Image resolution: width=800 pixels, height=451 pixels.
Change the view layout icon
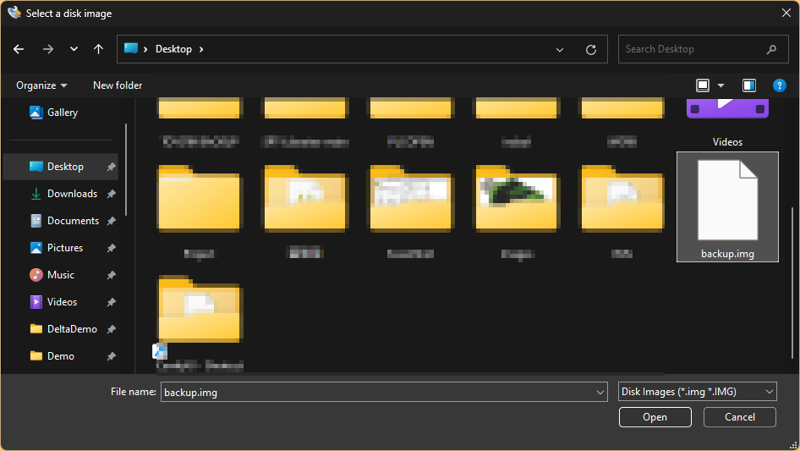pos(703,85)
